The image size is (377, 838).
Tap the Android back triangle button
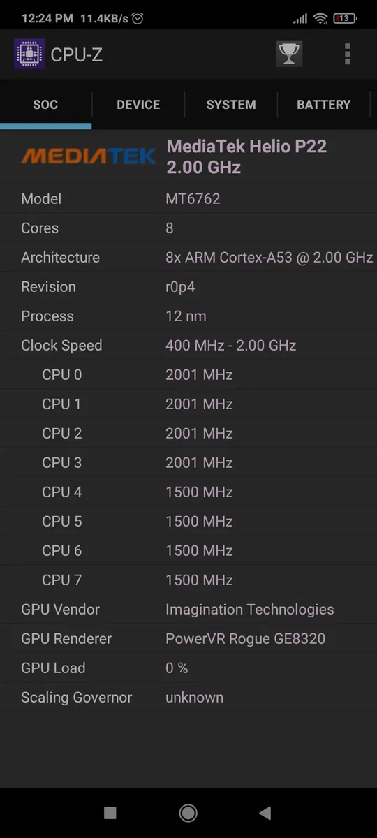point(265,812)
